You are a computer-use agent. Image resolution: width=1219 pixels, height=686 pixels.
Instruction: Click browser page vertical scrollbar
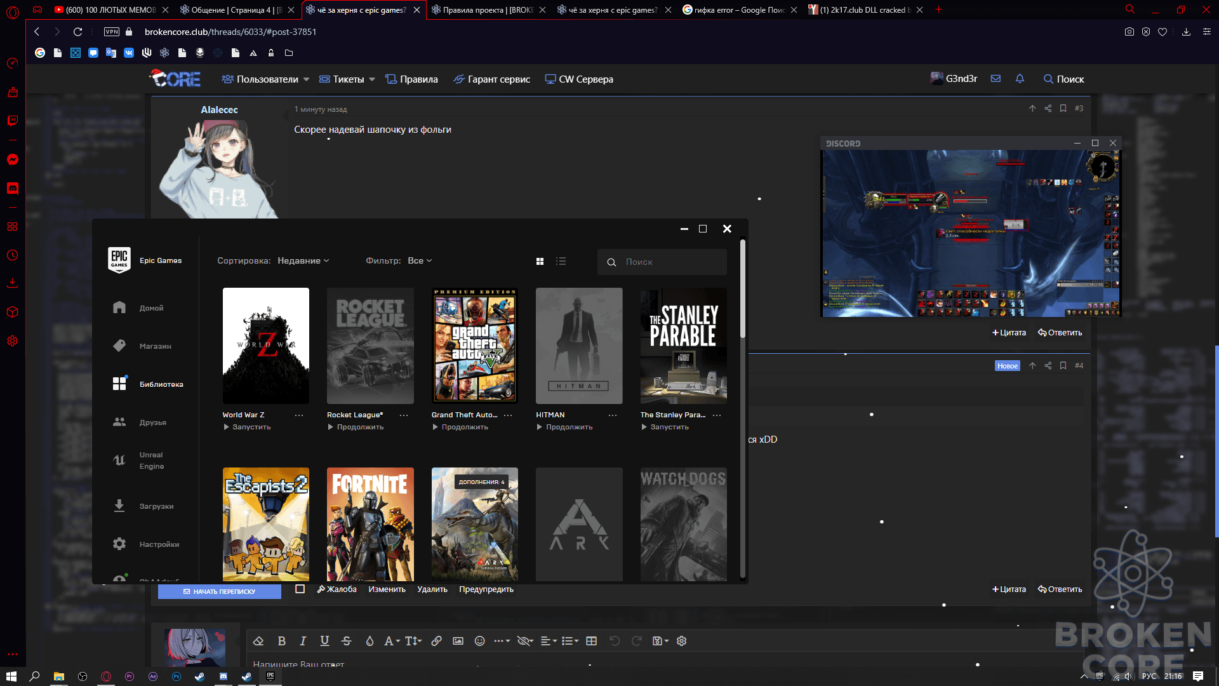pyautogui.click(x=1216, y=441)
